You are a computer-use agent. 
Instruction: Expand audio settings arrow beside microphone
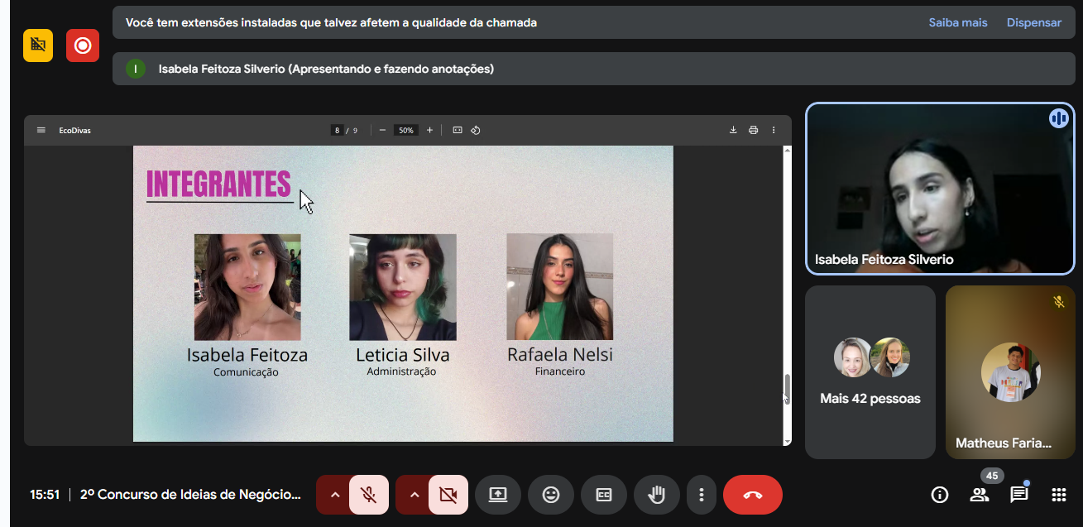(335, 495)
